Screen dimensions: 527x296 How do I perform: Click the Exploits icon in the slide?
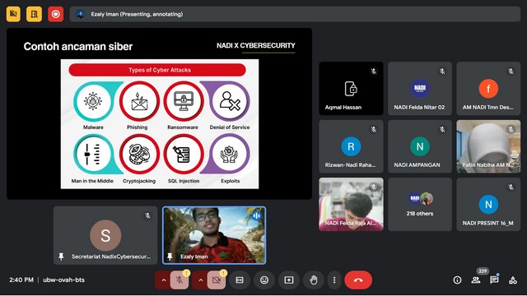tap(230, 154)
